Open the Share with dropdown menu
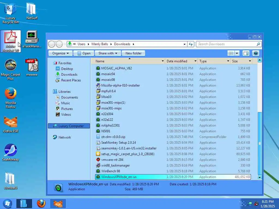Viewport: 279px width, 209px height. [x=108, y=53]
